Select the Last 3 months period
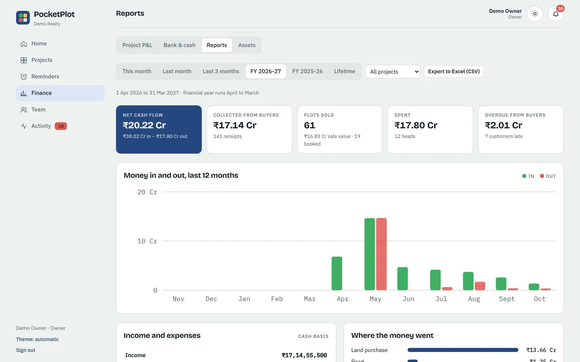 tap(221, 71)
